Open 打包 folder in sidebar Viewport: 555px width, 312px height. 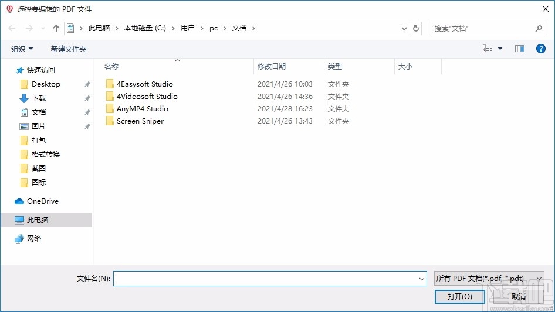(x=39, y=140)
